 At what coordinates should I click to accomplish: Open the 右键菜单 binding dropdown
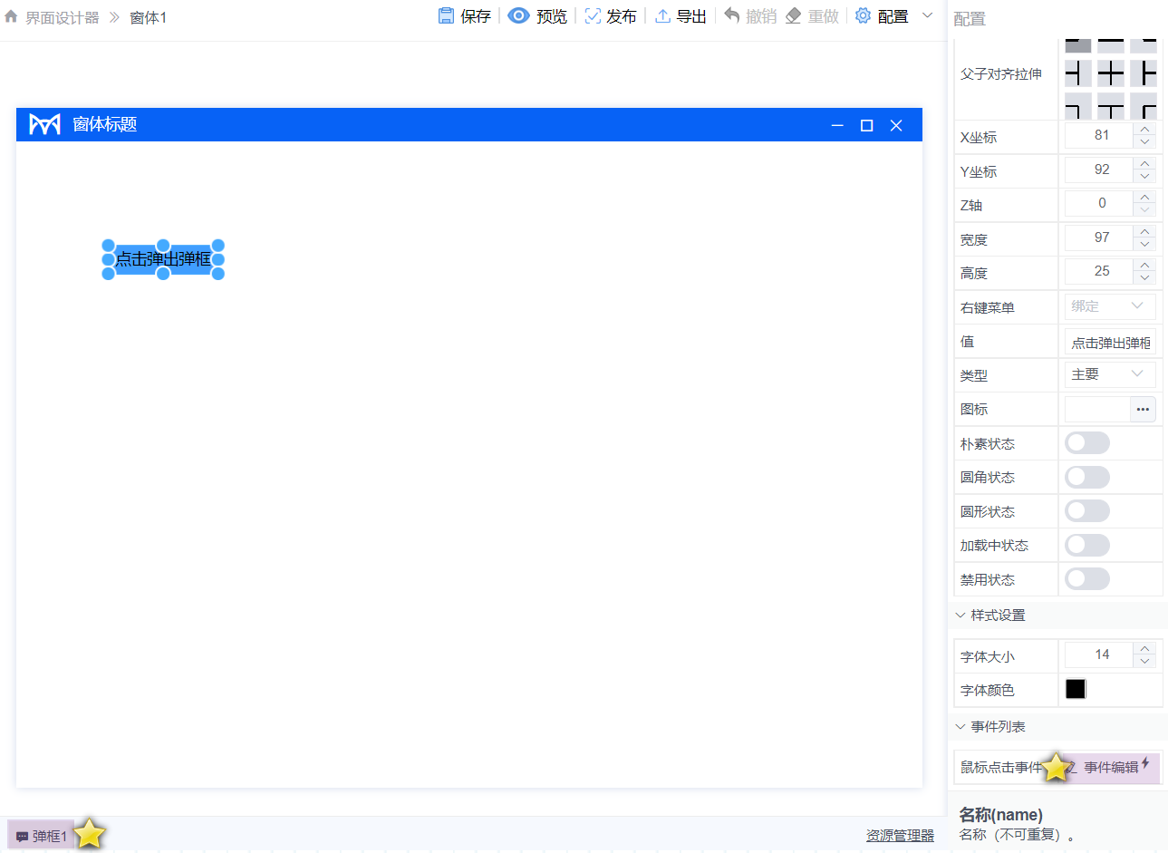tap(1109, 307)
